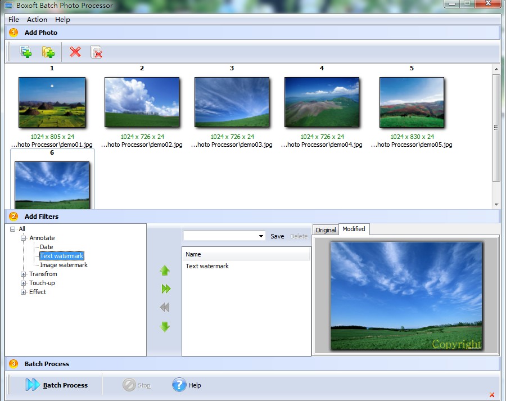Open the Help menu

pos(62,19)
